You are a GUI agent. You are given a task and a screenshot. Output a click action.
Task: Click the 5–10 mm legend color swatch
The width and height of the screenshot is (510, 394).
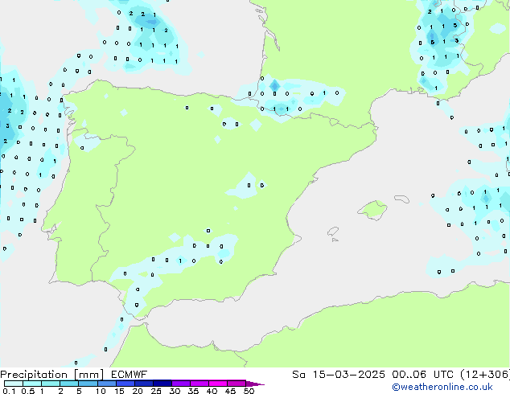(88, 384)
